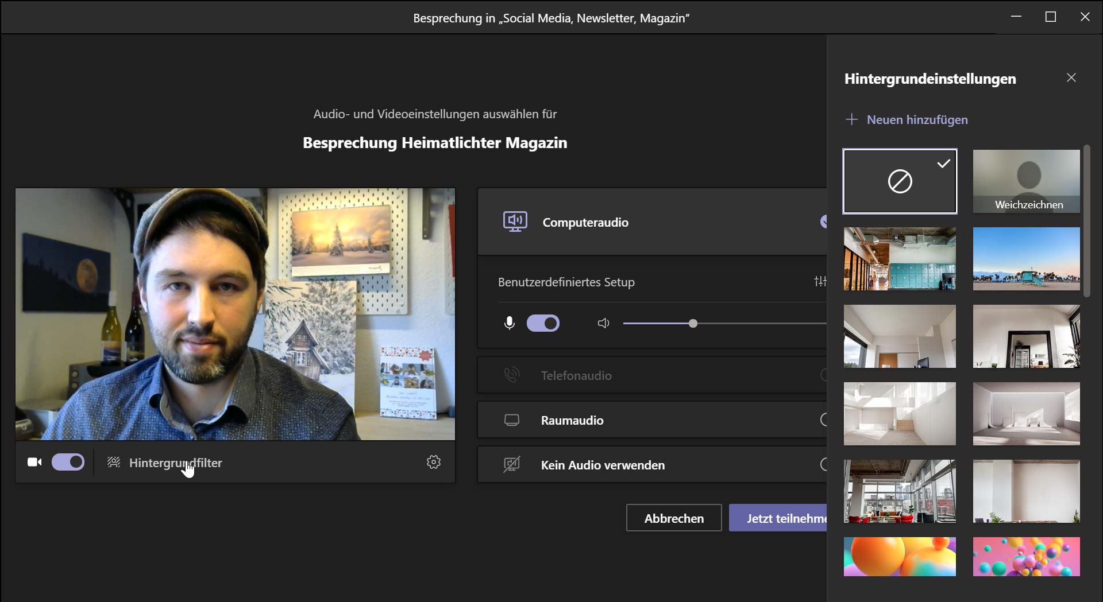Close the Hintergrundeinstellungen panel

click(x=1071, y=78)
